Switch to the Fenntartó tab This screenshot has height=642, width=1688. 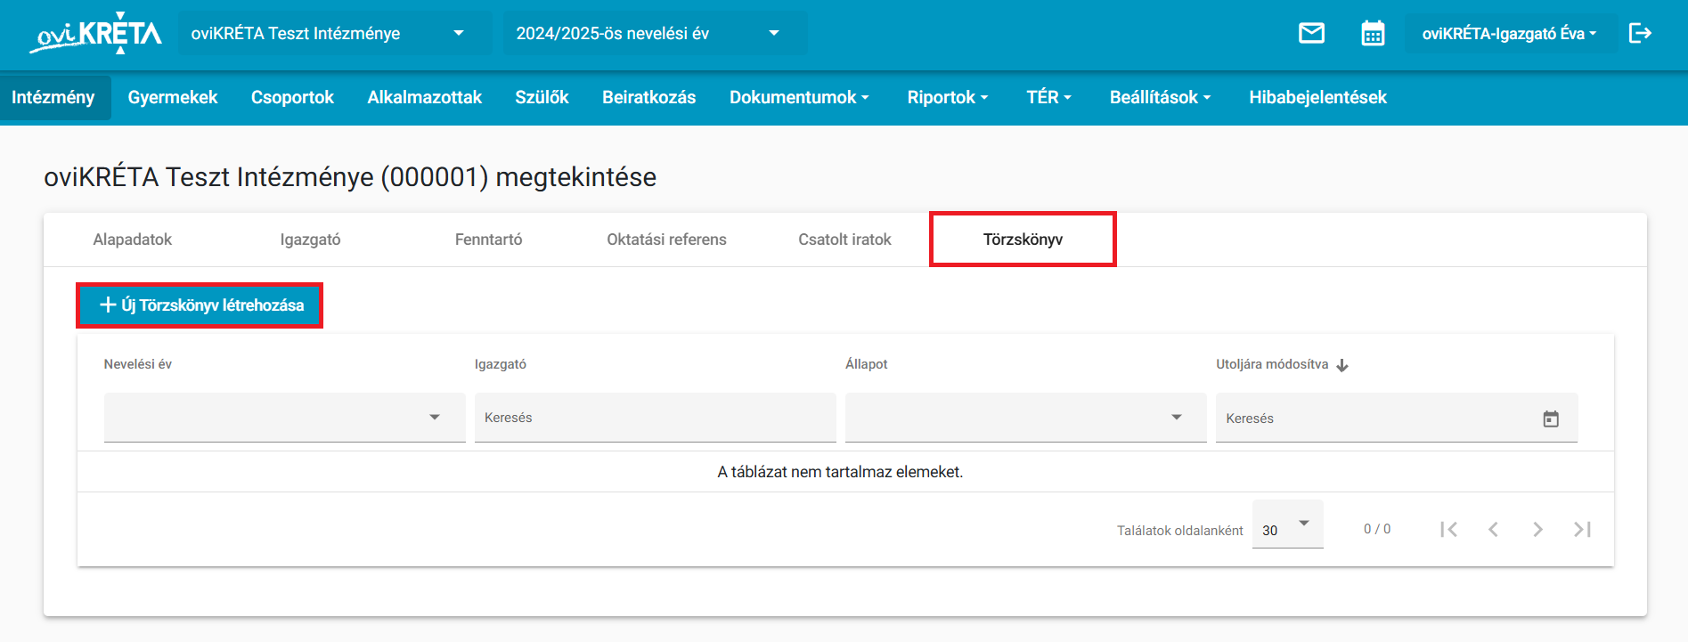488,240
